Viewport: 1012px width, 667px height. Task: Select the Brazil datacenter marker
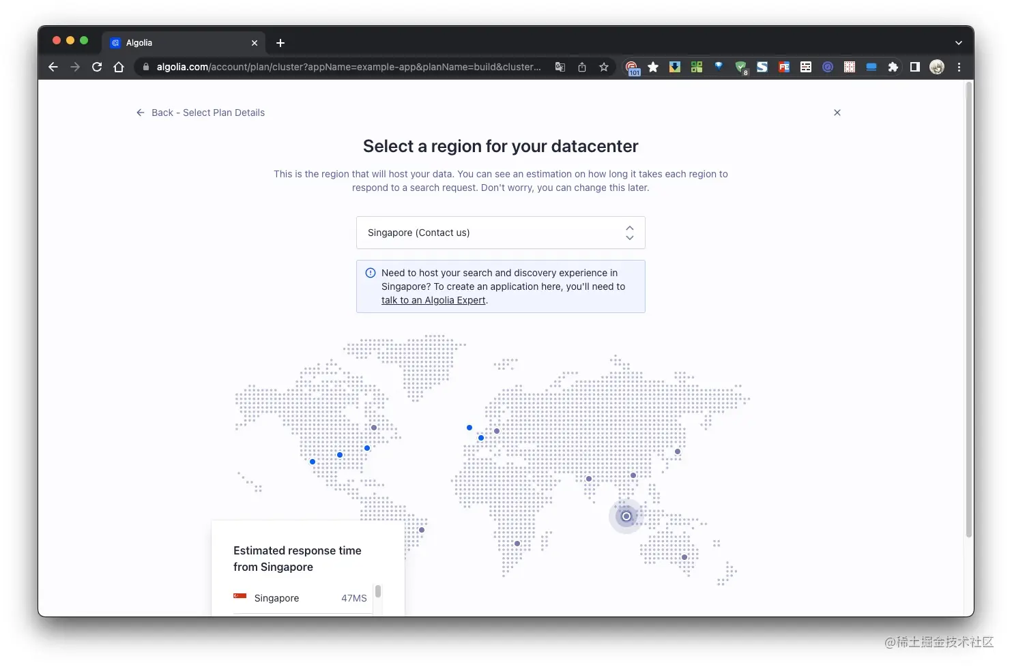pyautogui.click(x=422, y=530)
